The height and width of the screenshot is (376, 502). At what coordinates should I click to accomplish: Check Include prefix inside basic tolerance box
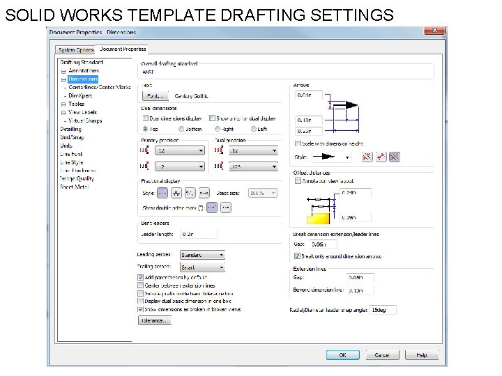[140, 293]
